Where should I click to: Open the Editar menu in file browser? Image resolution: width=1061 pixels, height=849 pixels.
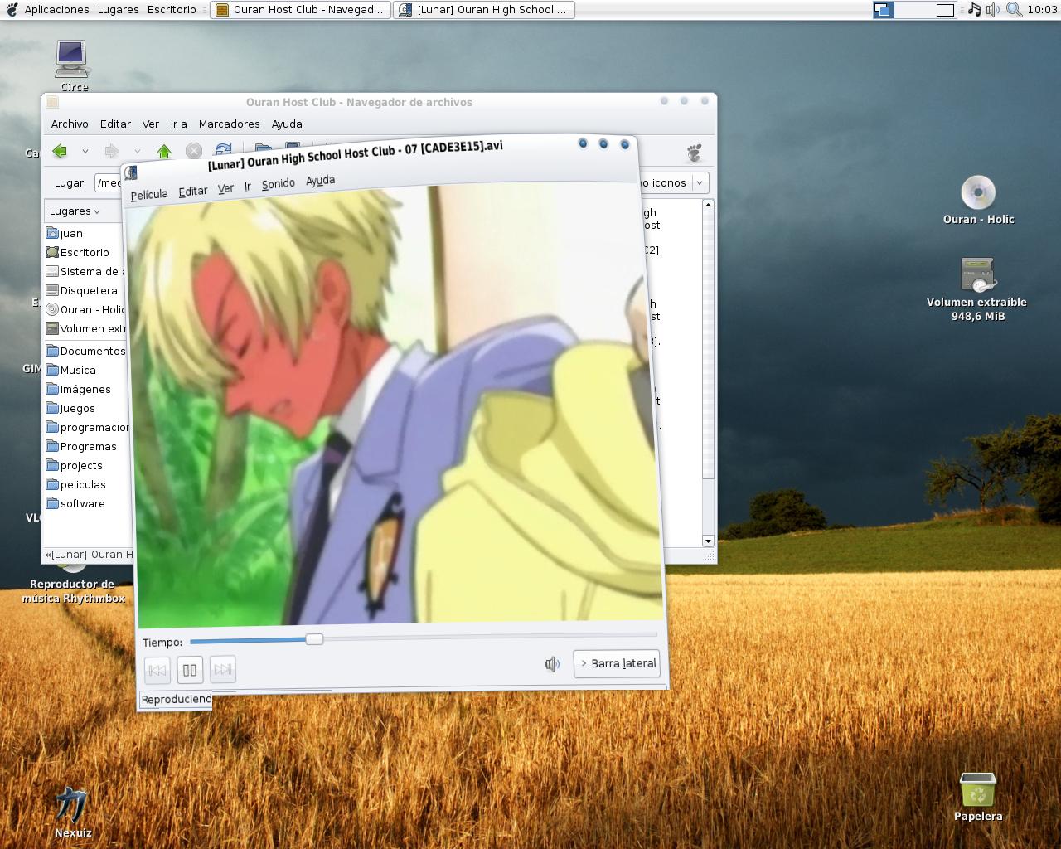coord(115,124)
